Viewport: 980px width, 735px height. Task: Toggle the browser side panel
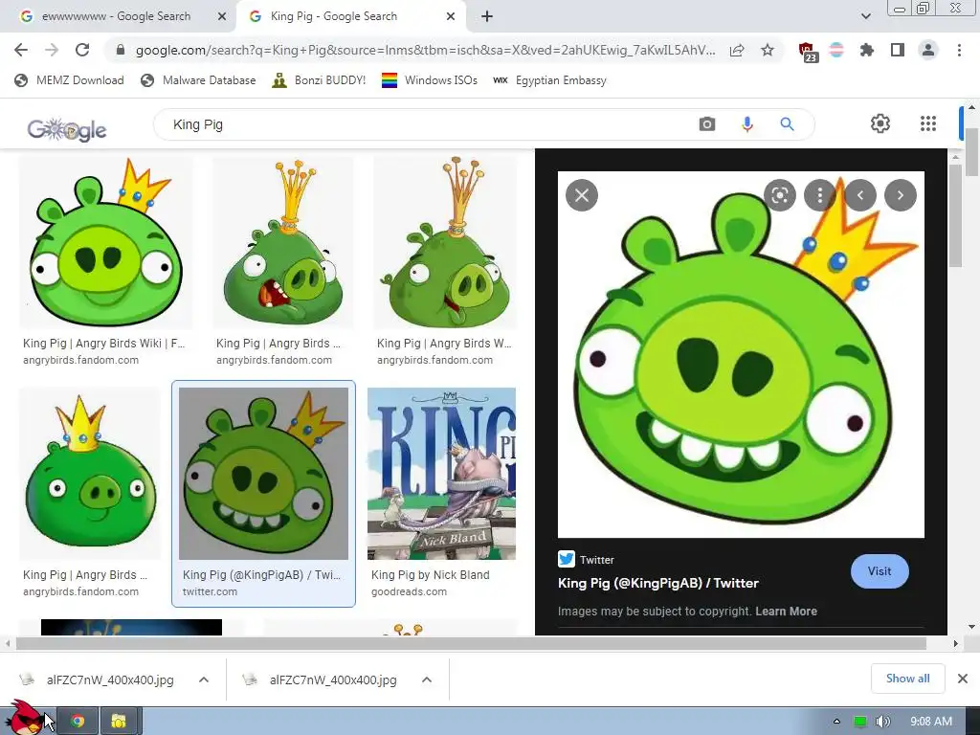(x=898, y=50)
